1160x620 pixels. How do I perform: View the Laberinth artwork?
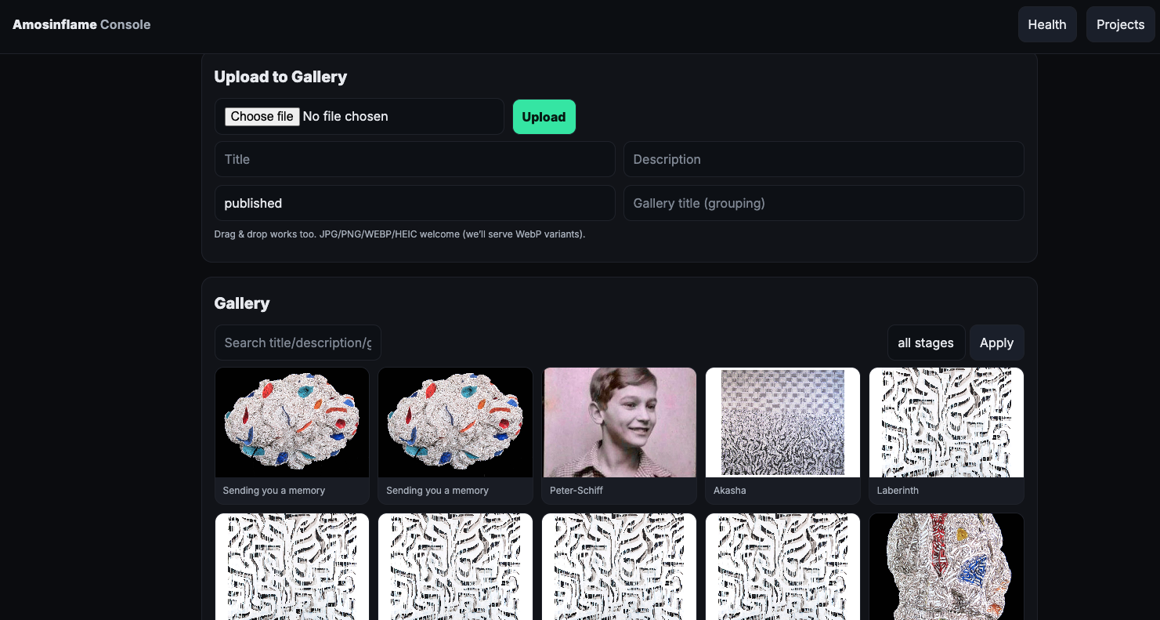coord(946,422)
